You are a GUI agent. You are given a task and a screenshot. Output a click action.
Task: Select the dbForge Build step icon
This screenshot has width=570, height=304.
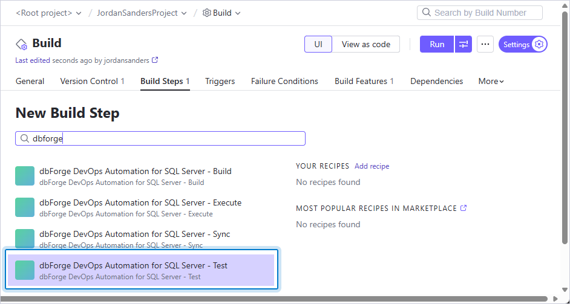pyautogui.click(x=25, y=176)
